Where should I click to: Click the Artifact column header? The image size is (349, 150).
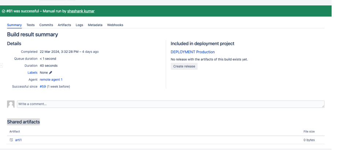pyautogui.click(x=15, y=132)
